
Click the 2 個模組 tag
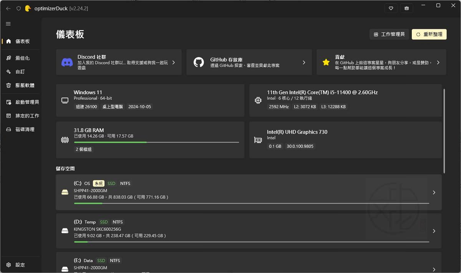tap(84, 149)
